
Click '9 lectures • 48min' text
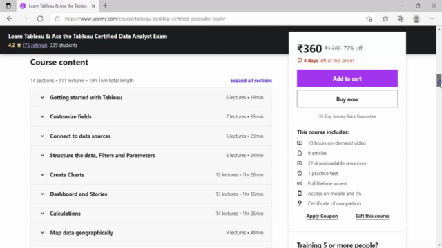[x=244, y=233]
